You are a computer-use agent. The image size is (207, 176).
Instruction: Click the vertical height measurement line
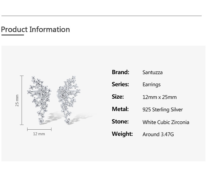pyautogui.click(x=22, y=100)
